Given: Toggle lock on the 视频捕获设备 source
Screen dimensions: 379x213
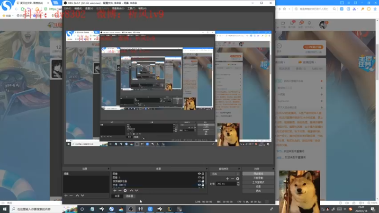Looking at the screenshot, I should (203, 181).
